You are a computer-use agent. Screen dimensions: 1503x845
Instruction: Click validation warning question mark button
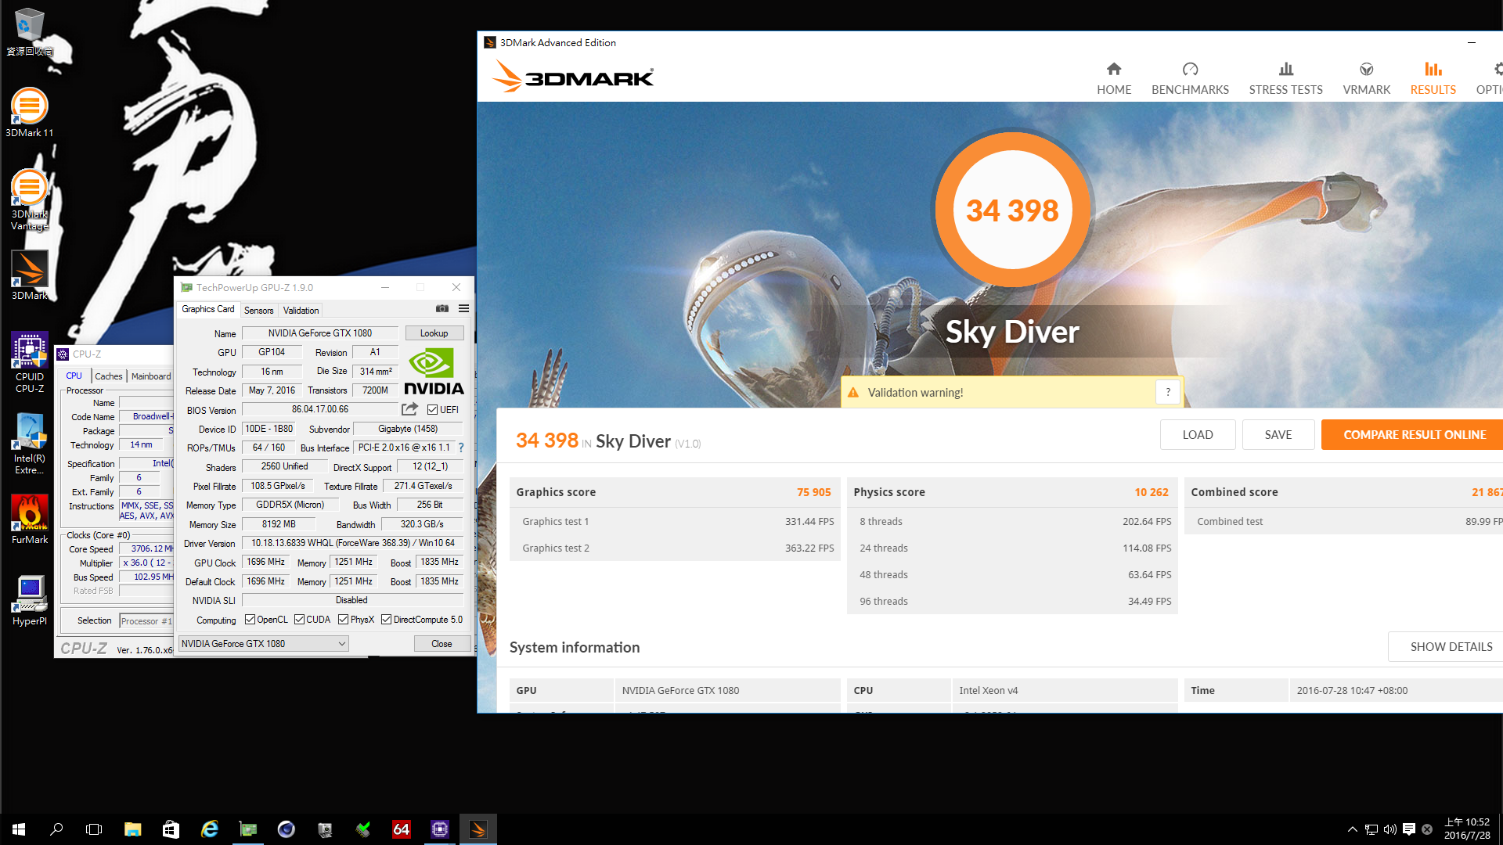coord(1167,392)
